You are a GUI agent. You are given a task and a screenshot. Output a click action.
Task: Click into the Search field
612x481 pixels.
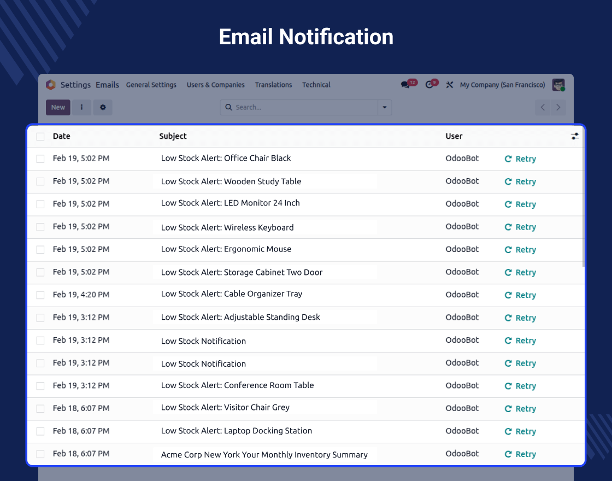303,108
